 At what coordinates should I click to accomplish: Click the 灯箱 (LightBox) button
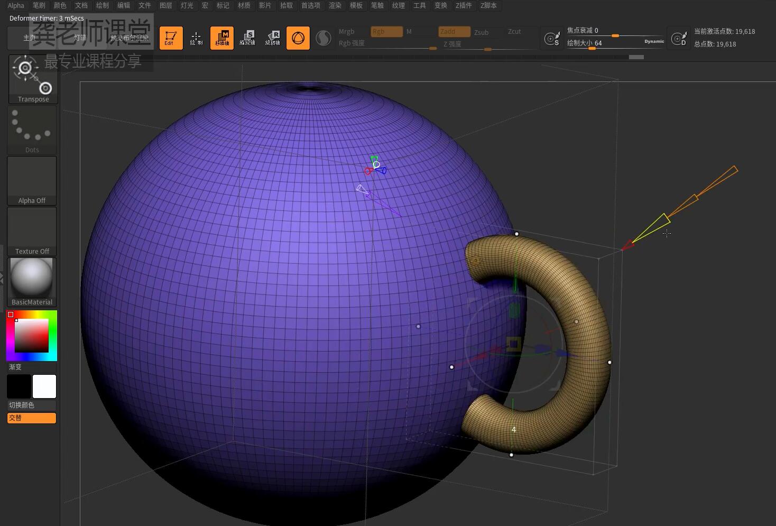(x=80, y=38)
